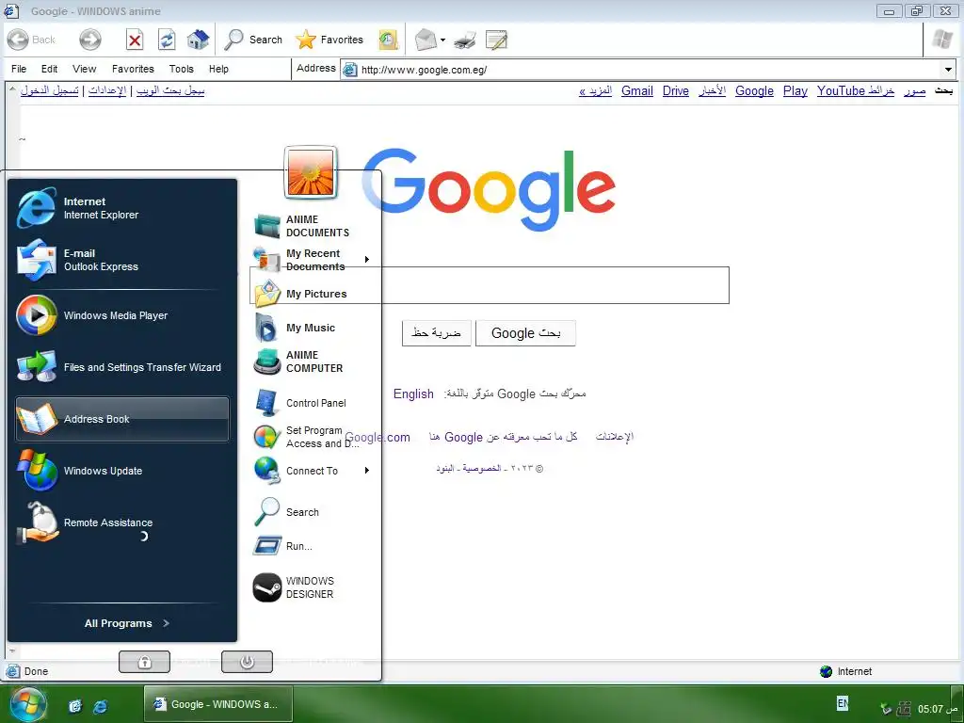Image resolution: width=964 pixels, height=723 pixels.
Task: Refresh the page using the Refresh icon
Action: tap(167, 40)
